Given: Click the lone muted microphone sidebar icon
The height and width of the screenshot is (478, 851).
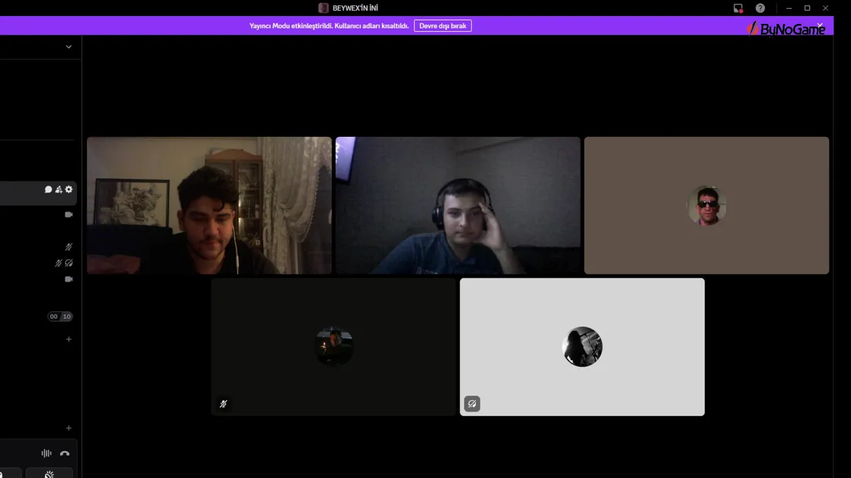Looking at the screenshot, I should pyautogui.click(x=68, y=247).
